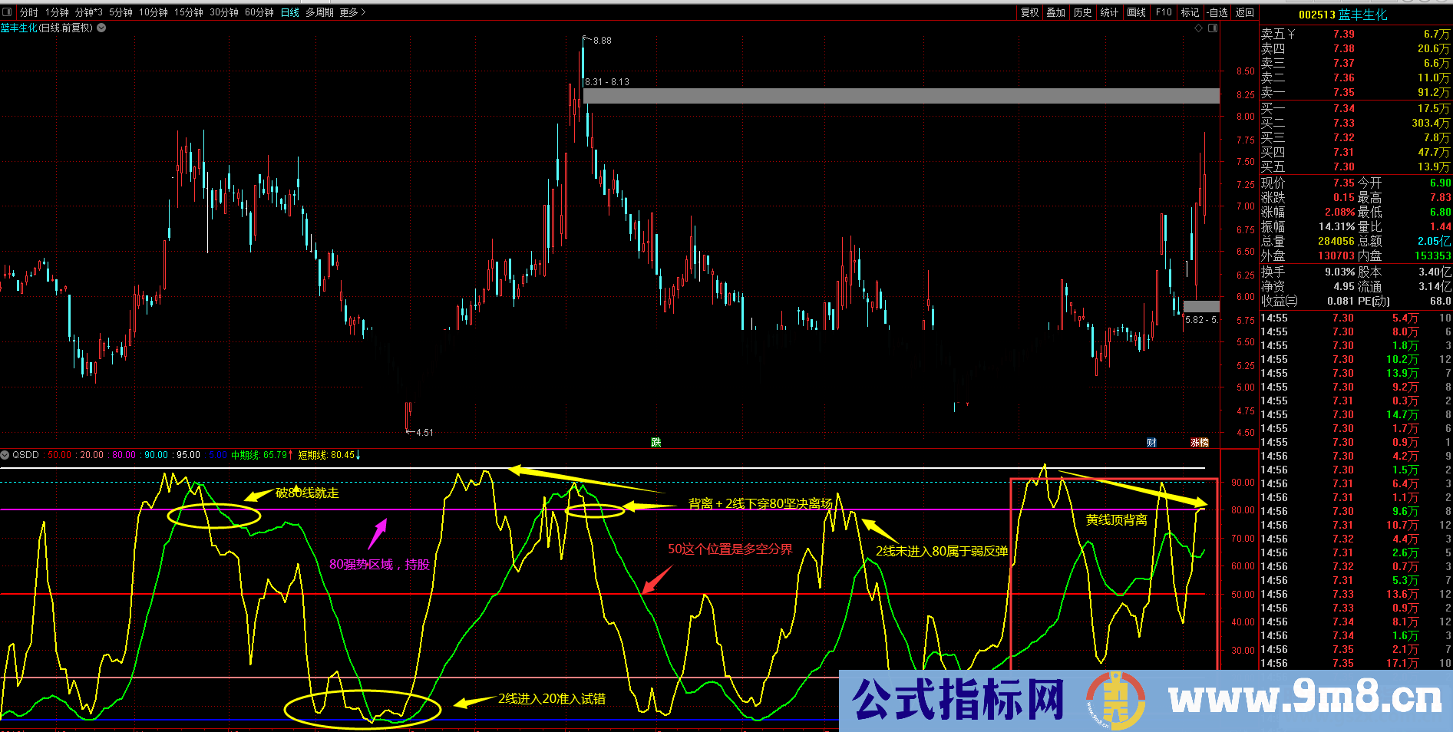The height and width of the screenshot is (732, 1453).
Task: Remove stock from watchlist via -自选
Action: pos(1217,12)
